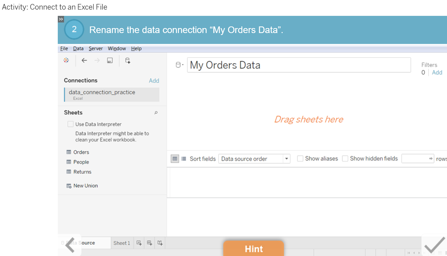This screenshot has height=256, width=447.
Task: Toggle the Show aliases checkbox
Action: point(300,159)
